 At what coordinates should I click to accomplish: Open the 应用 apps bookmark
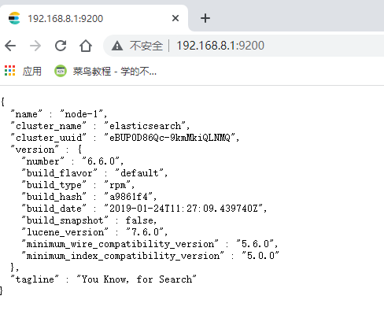pos(31,71)
